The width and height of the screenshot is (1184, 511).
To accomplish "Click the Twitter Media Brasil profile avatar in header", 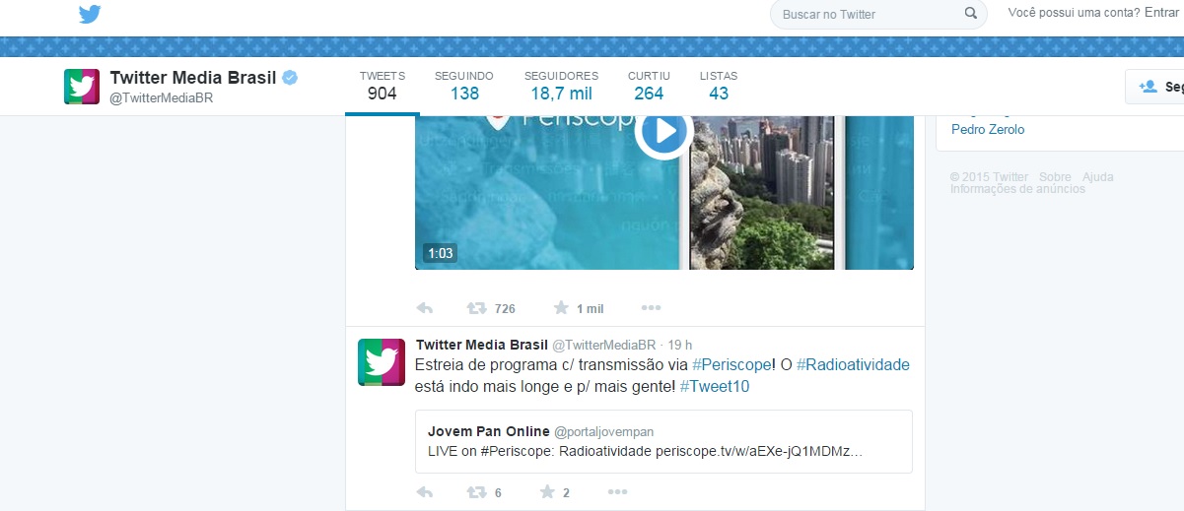I will [x=82, y=87].
